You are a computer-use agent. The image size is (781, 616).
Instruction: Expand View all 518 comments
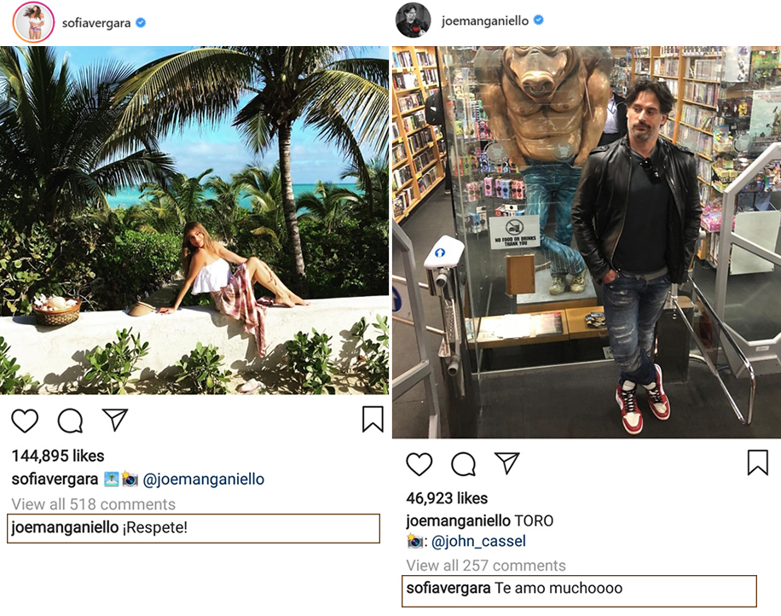coord(93,504)
